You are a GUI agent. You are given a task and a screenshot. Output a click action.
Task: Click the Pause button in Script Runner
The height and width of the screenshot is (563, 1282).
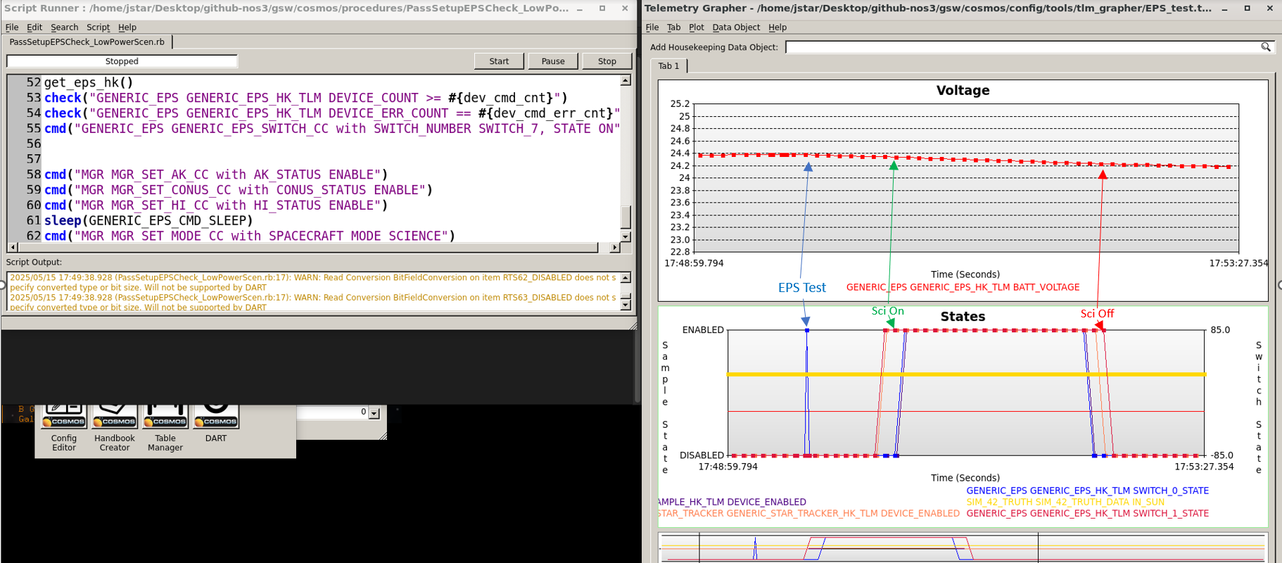point(553,61)
